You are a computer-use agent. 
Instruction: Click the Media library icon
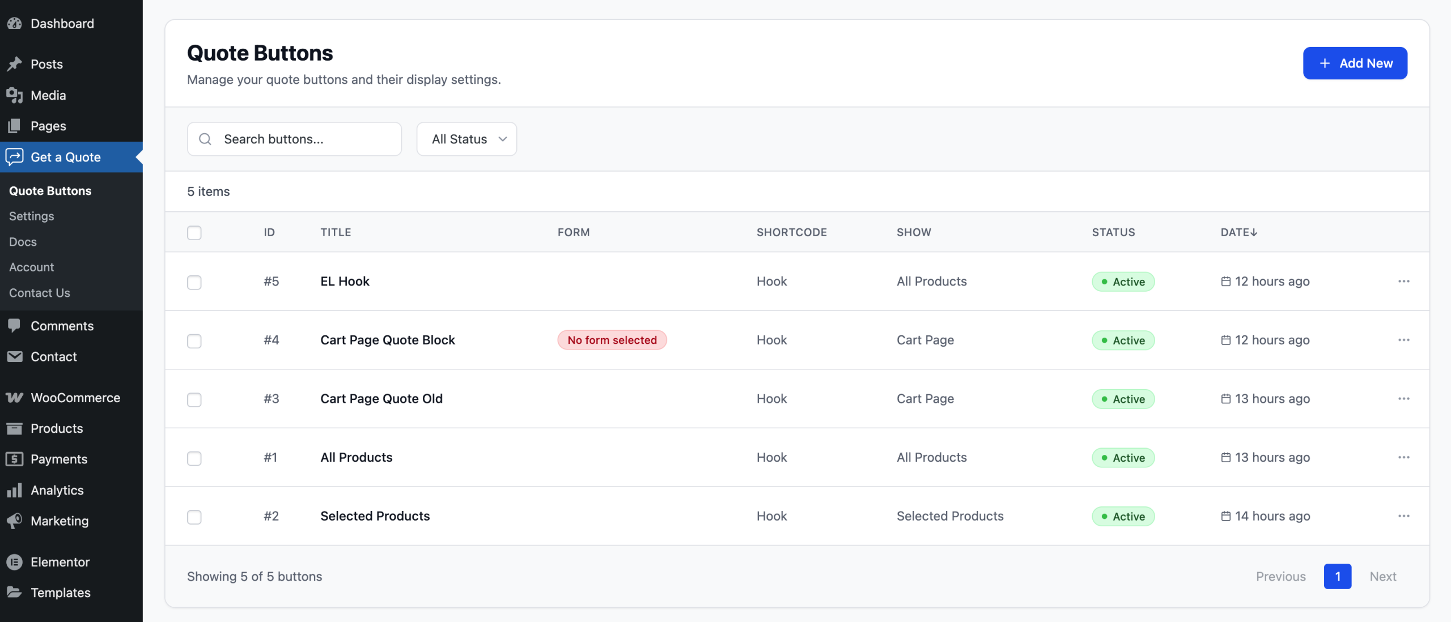click(x=14, y=95)
